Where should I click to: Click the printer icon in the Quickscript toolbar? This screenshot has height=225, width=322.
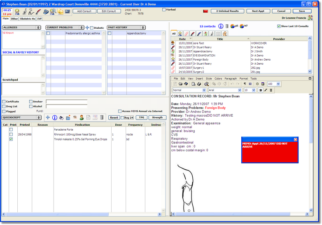(x=61, y=118)
